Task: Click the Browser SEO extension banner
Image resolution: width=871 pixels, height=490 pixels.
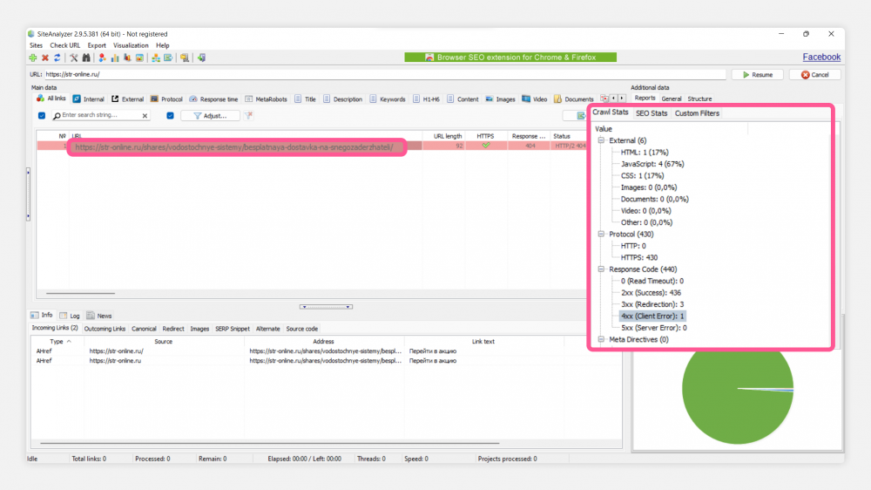Action: (510, 58)
